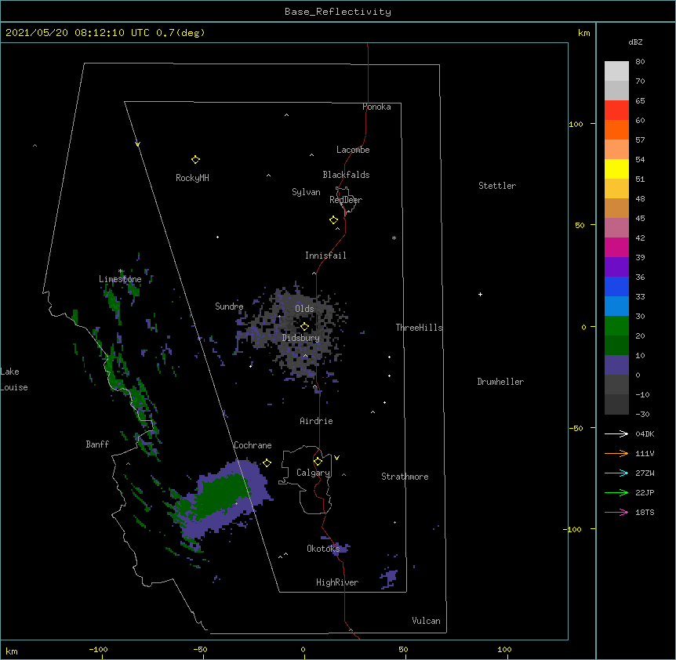Viewport: 676px width, 660px height.
Task: Click the white 04DK arrow in legend
Action: tap(616, 433)
